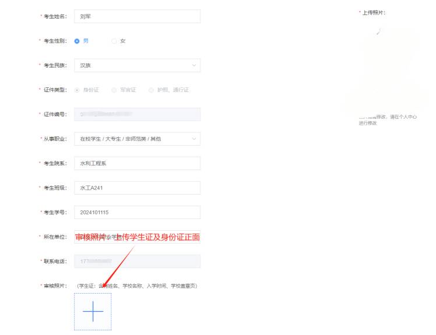436x335 pixels.
Task: Click the 考生姓名 field containing 刘军
Action: (x=137, y=16)
